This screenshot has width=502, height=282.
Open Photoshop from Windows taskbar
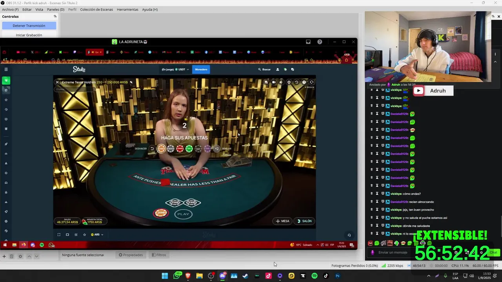coord(337,276)
